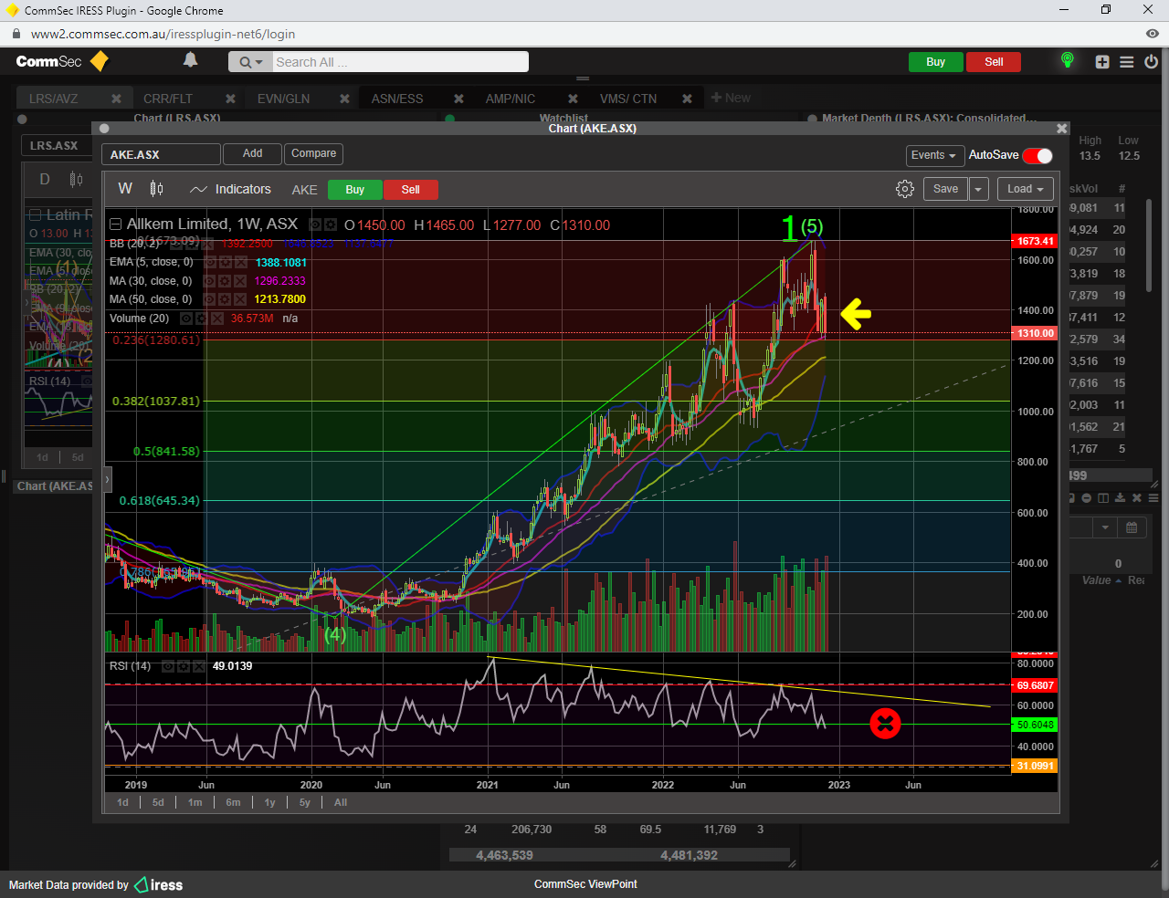Switch to the CRR/FLT workspace tab
Screen dimensions: 1169x898
click(168, 99)
